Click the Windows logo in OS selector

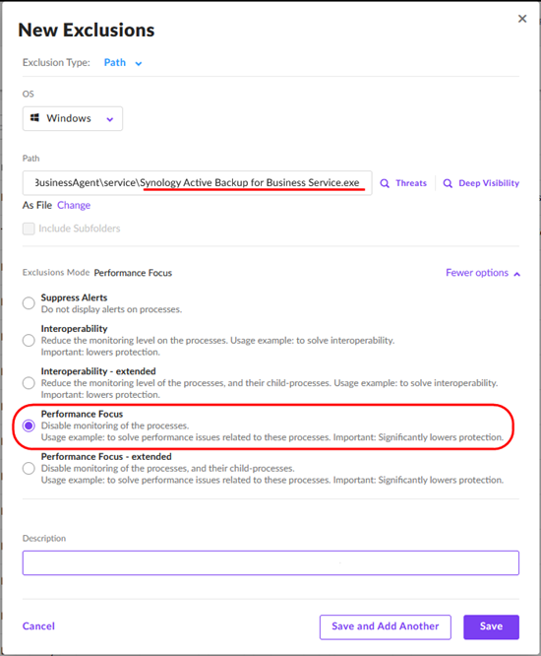pos(35,118)
